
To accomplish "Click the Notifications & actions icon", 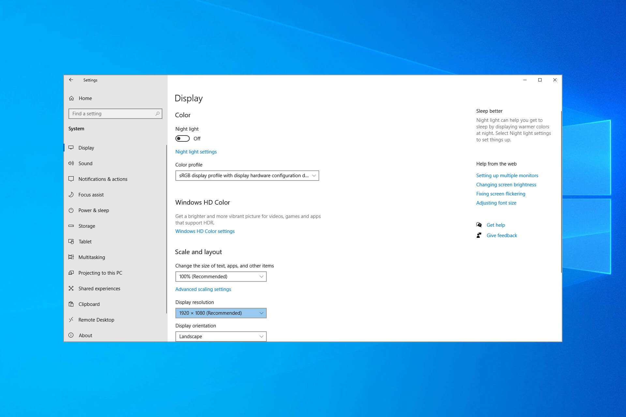I will coord(71,179).
